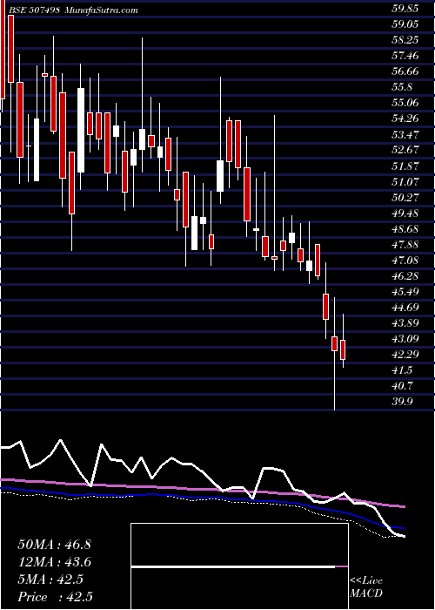
Task: Select the 52.67 price axis label
Action: click(405, 150)
